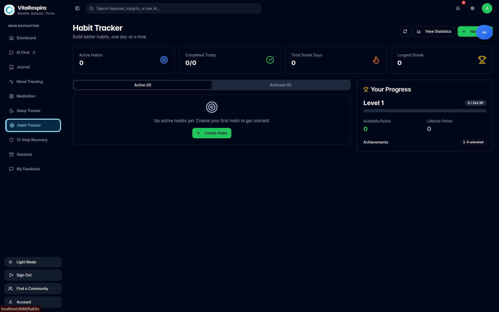
Task: Focus the search features input field
Action: point(177,8)
